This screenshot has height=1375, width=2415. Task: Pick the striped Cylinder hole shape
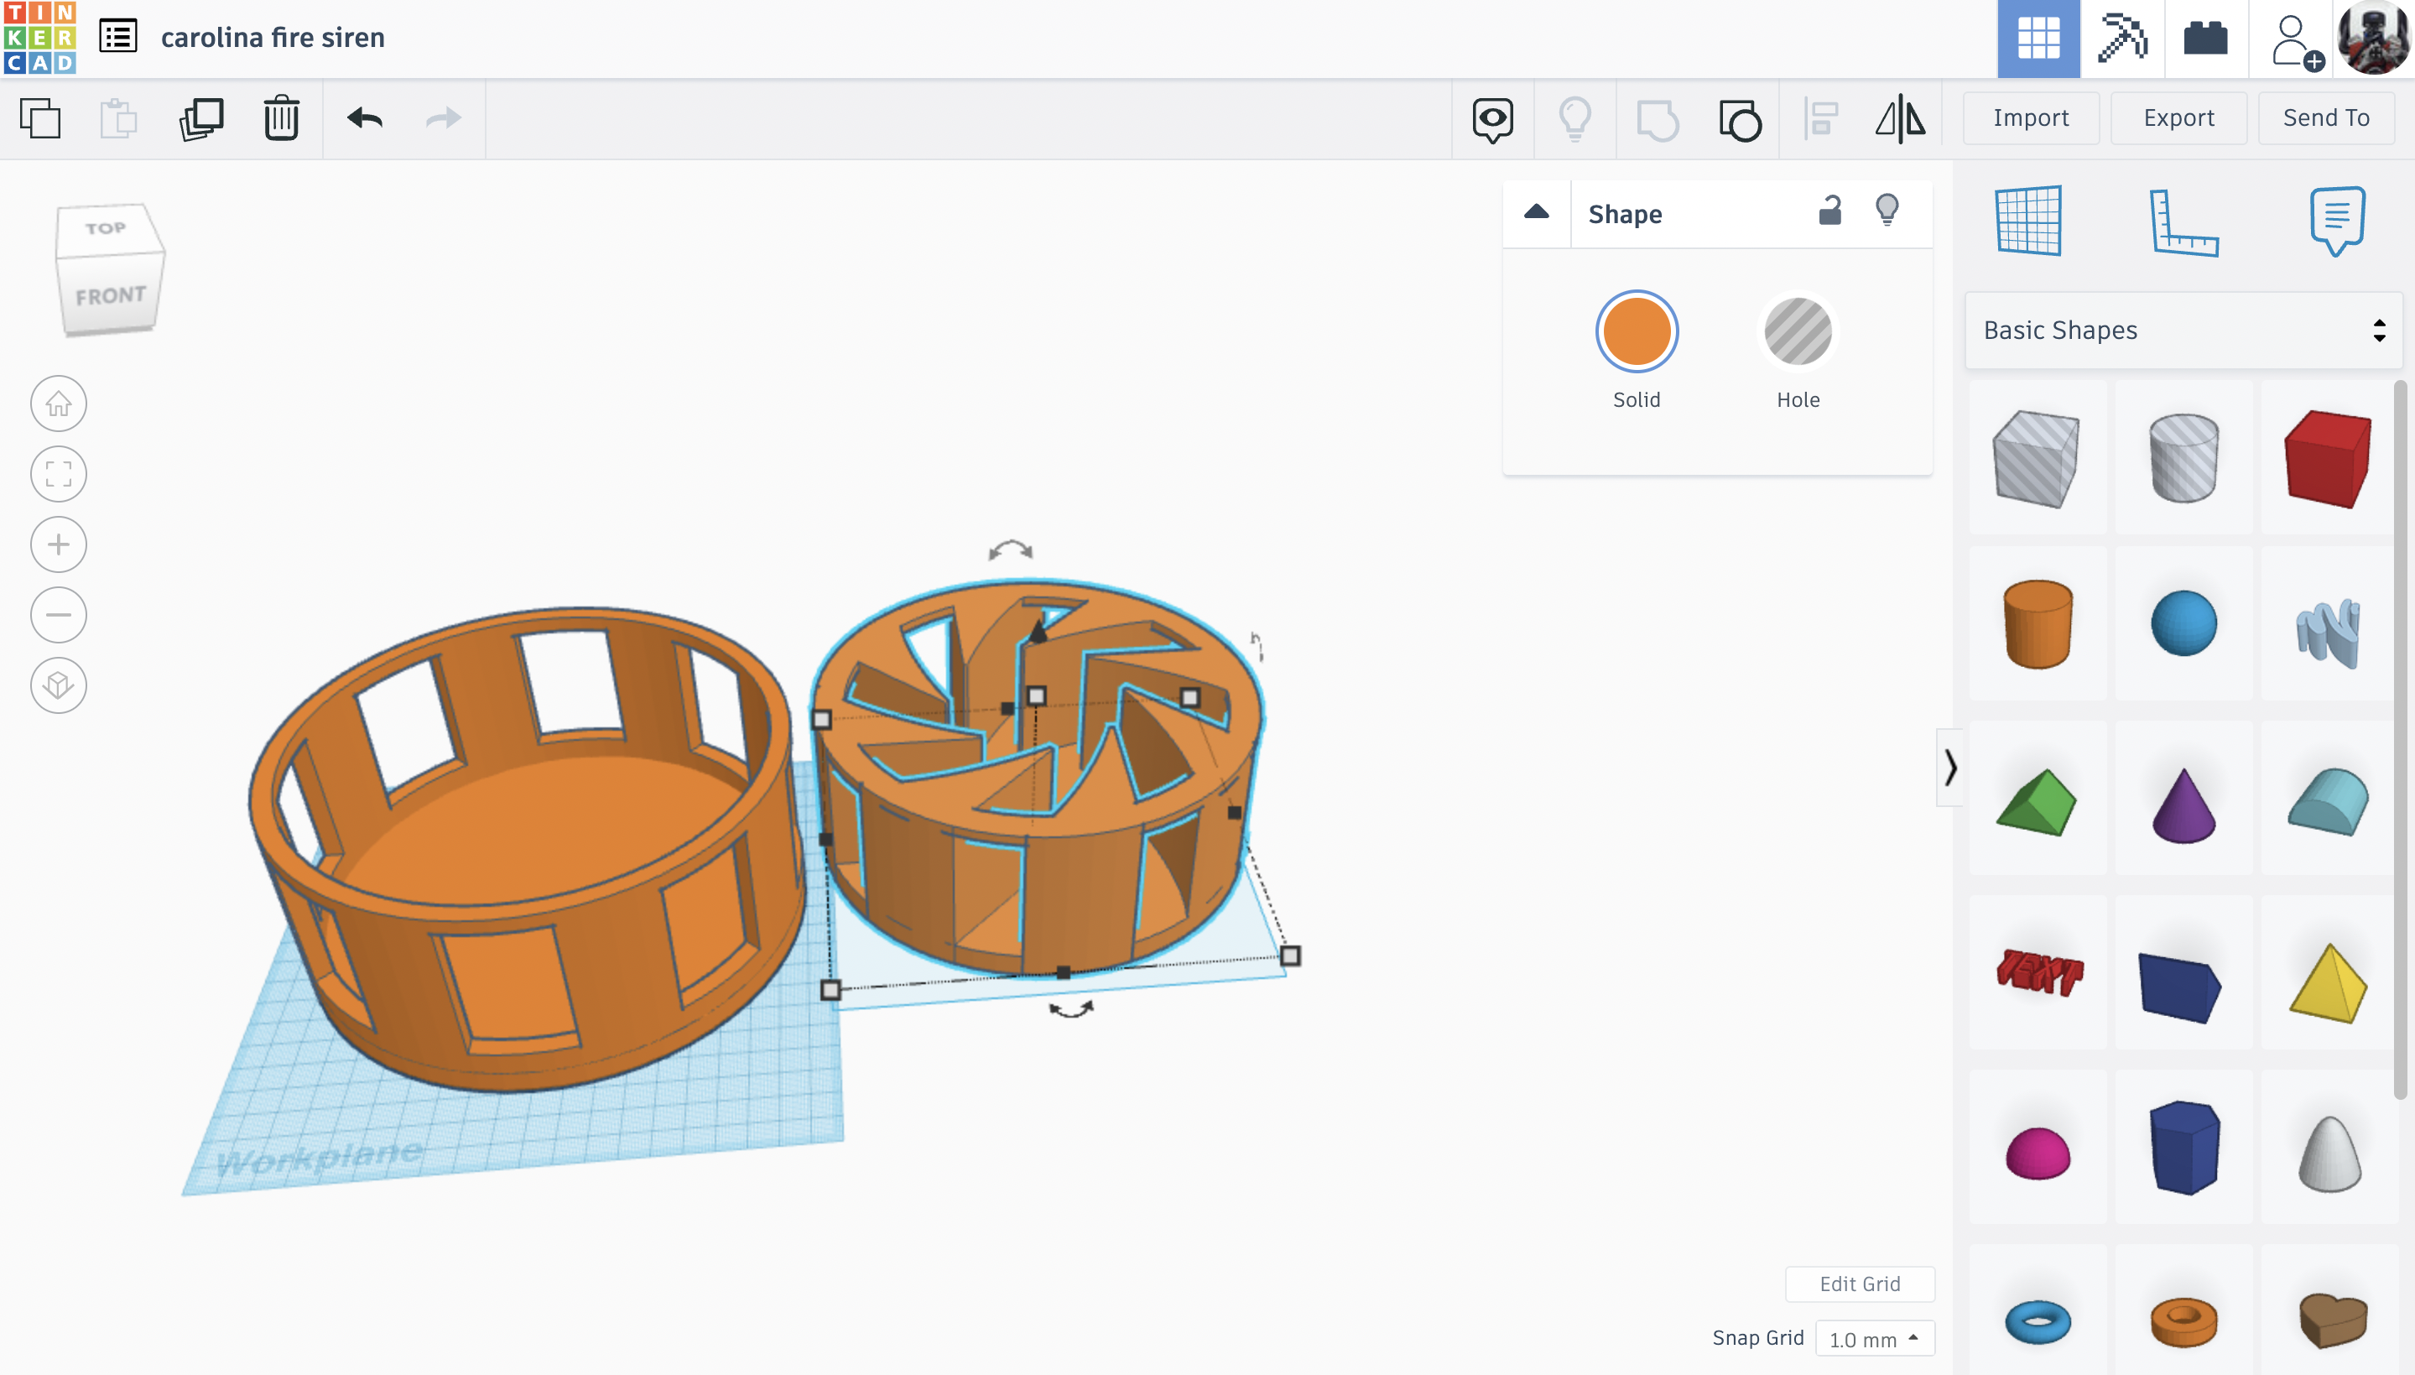(2183, 458)
